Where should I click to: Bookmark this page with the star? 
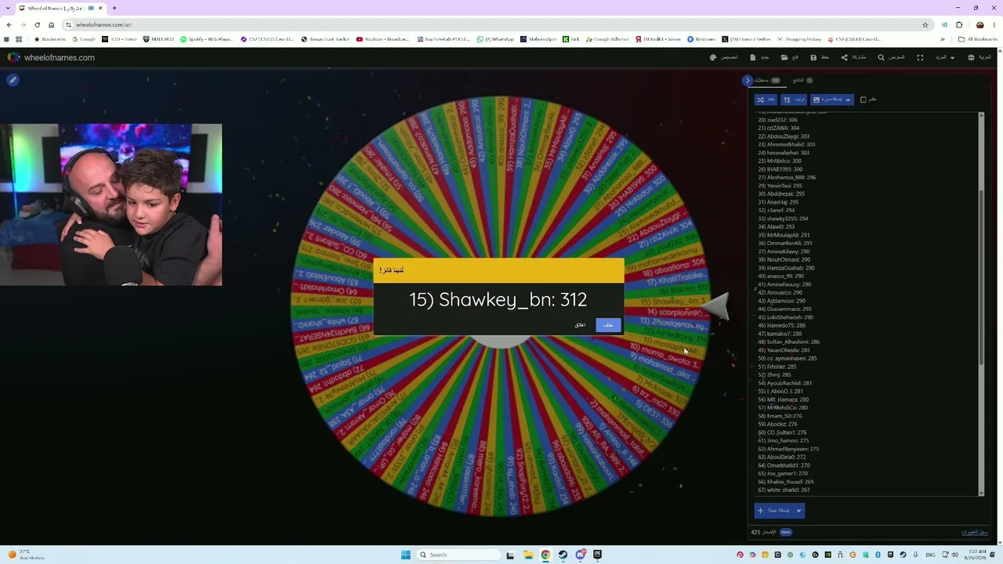click(925, 24)
